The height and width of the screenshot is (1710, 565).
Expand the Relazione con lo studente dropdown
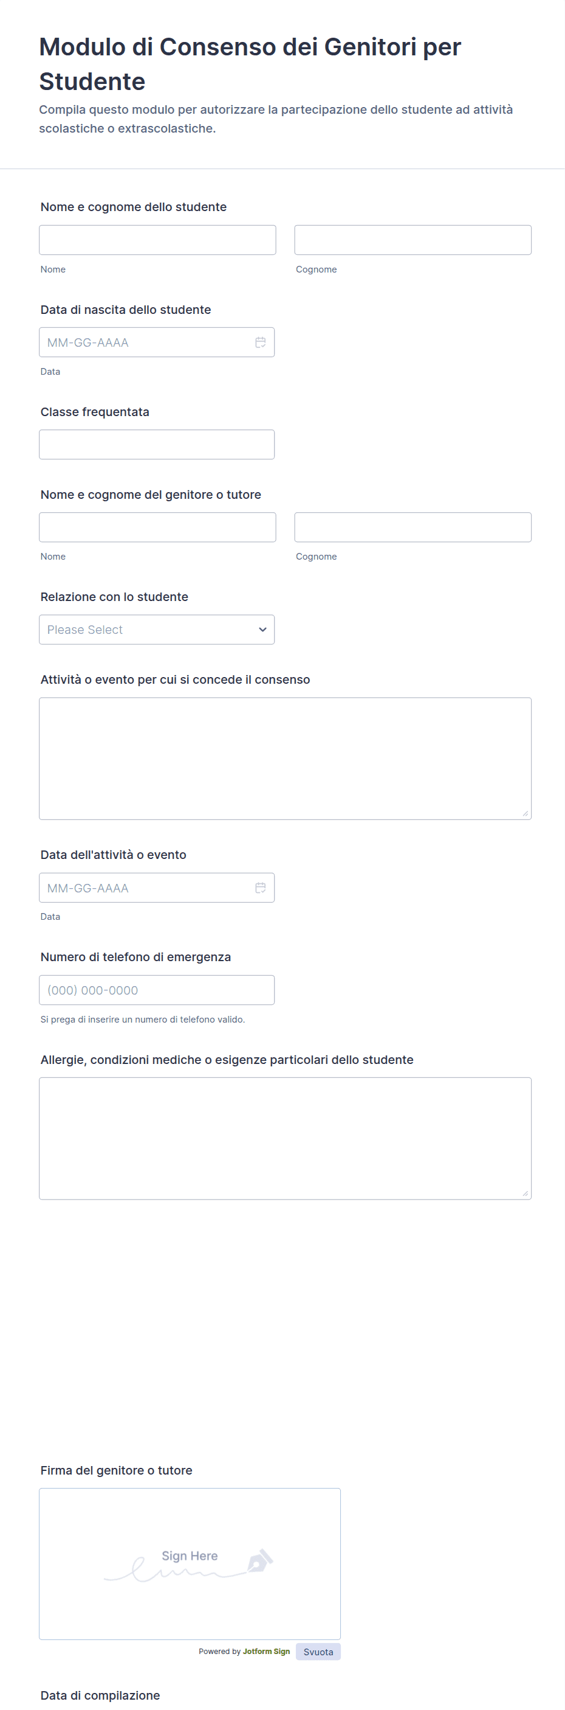157,629
